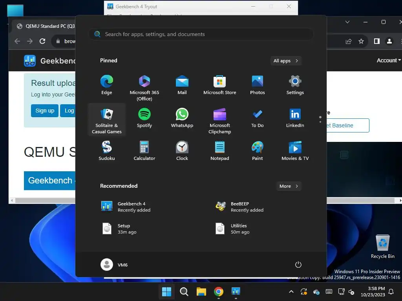Open Settings from the pinned apps
Image resolution: width=402 pixels, height=301 pixels.
coord(295,85)
